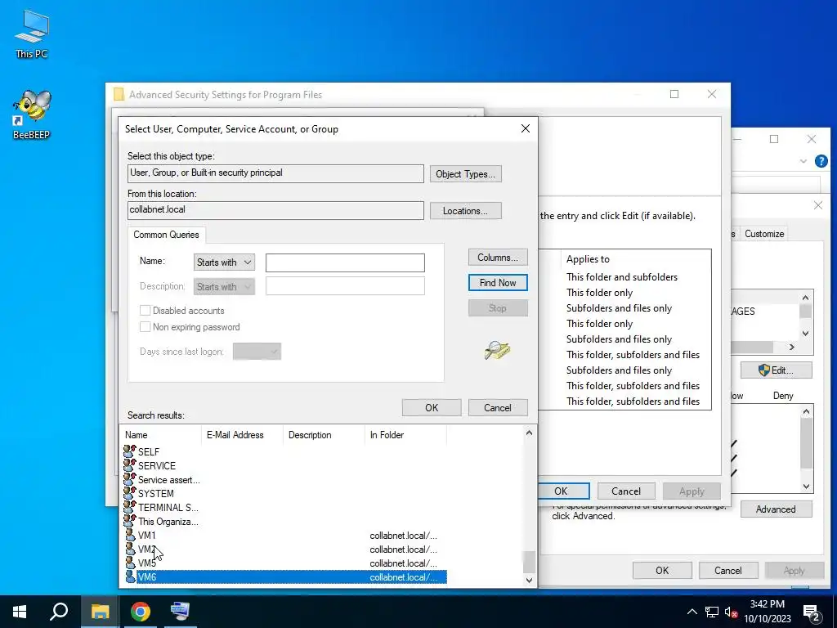
Task: Click Cancel in Select User dialog
Action: [498, 407]
